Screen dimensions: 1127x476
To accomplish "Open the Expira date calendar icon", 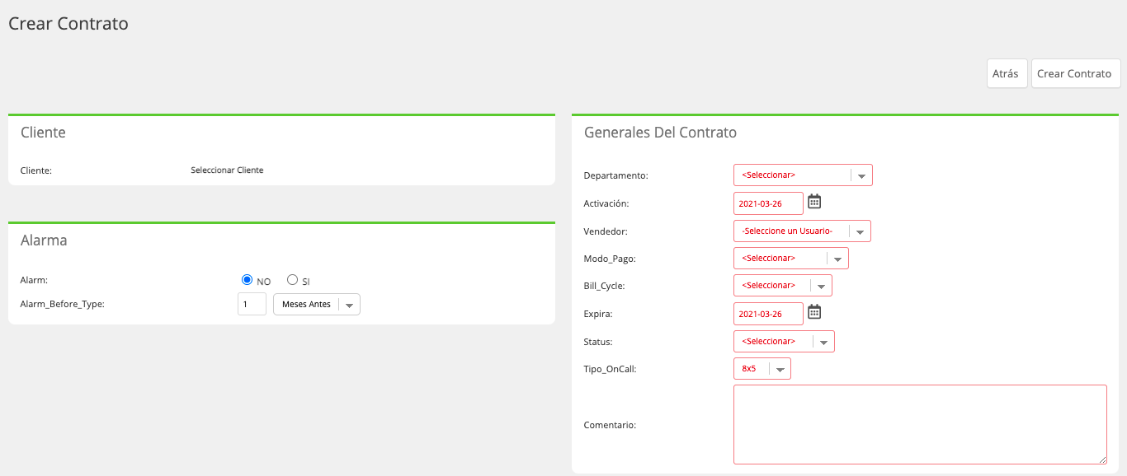I will click(814, 311).
